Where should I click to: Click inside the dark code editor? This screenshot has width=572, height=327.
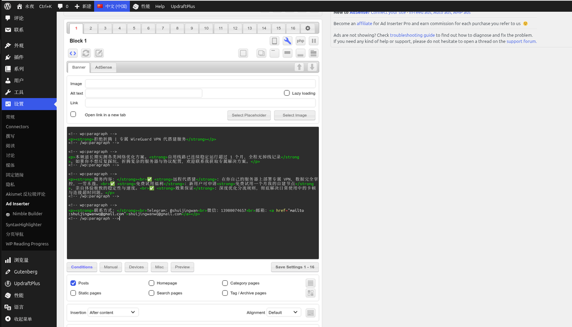point(193,193)
